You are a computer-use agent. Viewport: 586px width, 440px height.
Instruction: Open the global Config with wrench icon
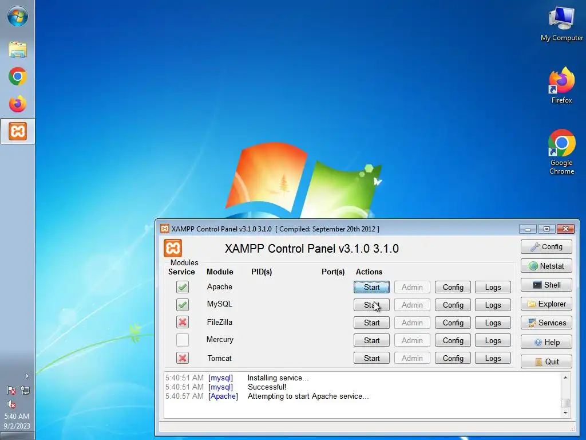(x=547, y=246)
